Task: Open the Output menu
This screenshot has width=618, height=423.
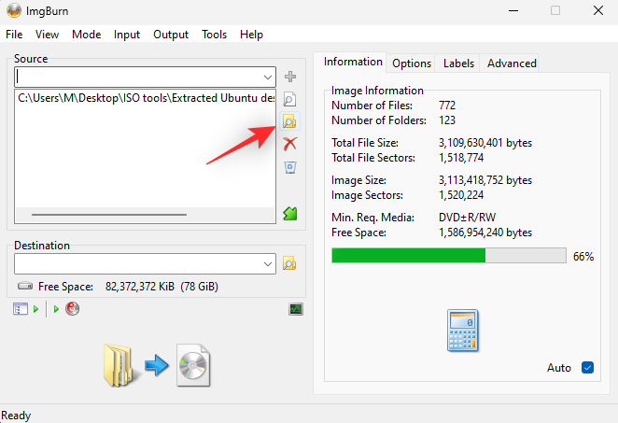Action: 171,35
